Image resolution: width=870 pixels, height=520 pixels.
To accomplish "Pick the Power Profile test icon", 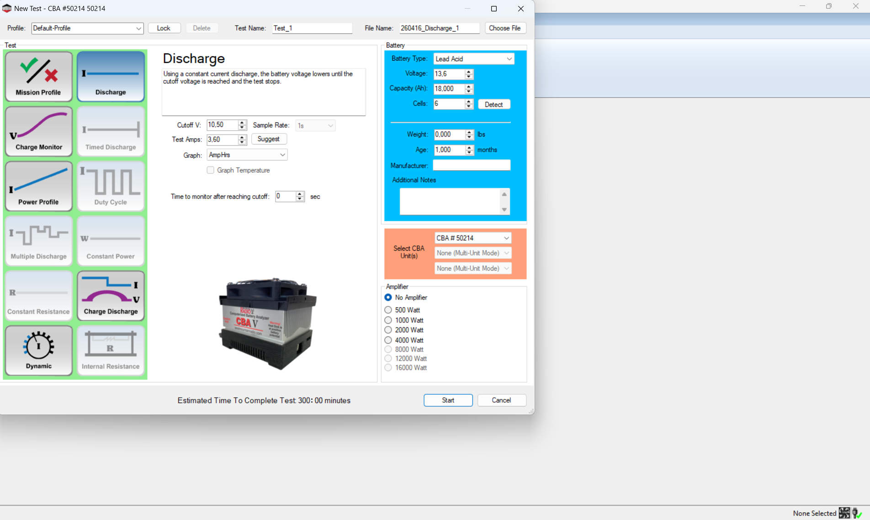I will (x=39, y=186).
